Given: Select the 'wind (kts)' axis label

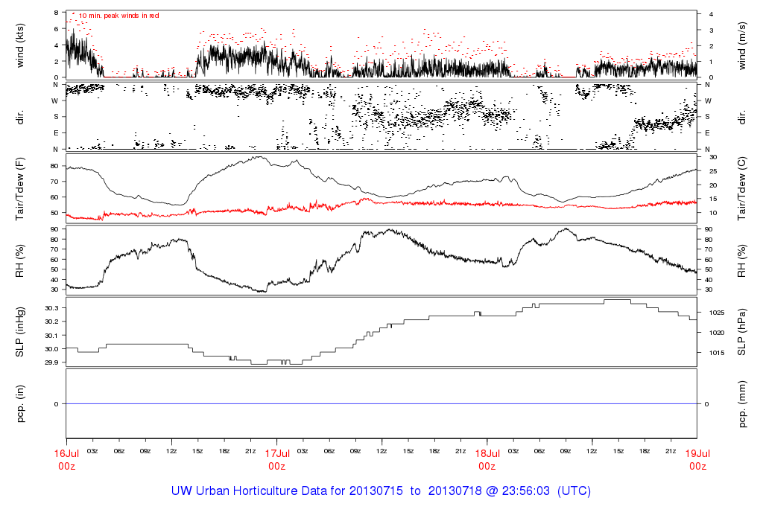Looking at the screenshot, I should point(19,45).
